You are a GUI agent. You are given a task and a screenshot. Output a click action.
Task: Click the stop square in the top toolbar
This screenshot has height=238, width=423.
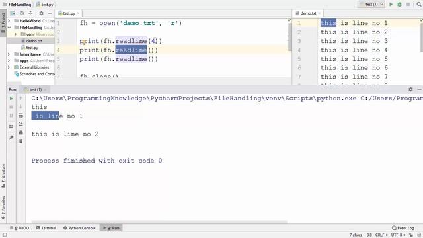[x=408, y=5]
